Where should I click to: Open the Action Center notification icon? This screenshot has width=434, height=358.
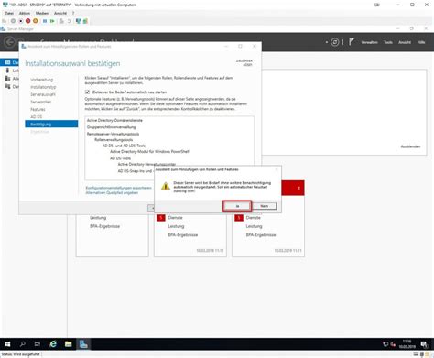pos(424,344)
